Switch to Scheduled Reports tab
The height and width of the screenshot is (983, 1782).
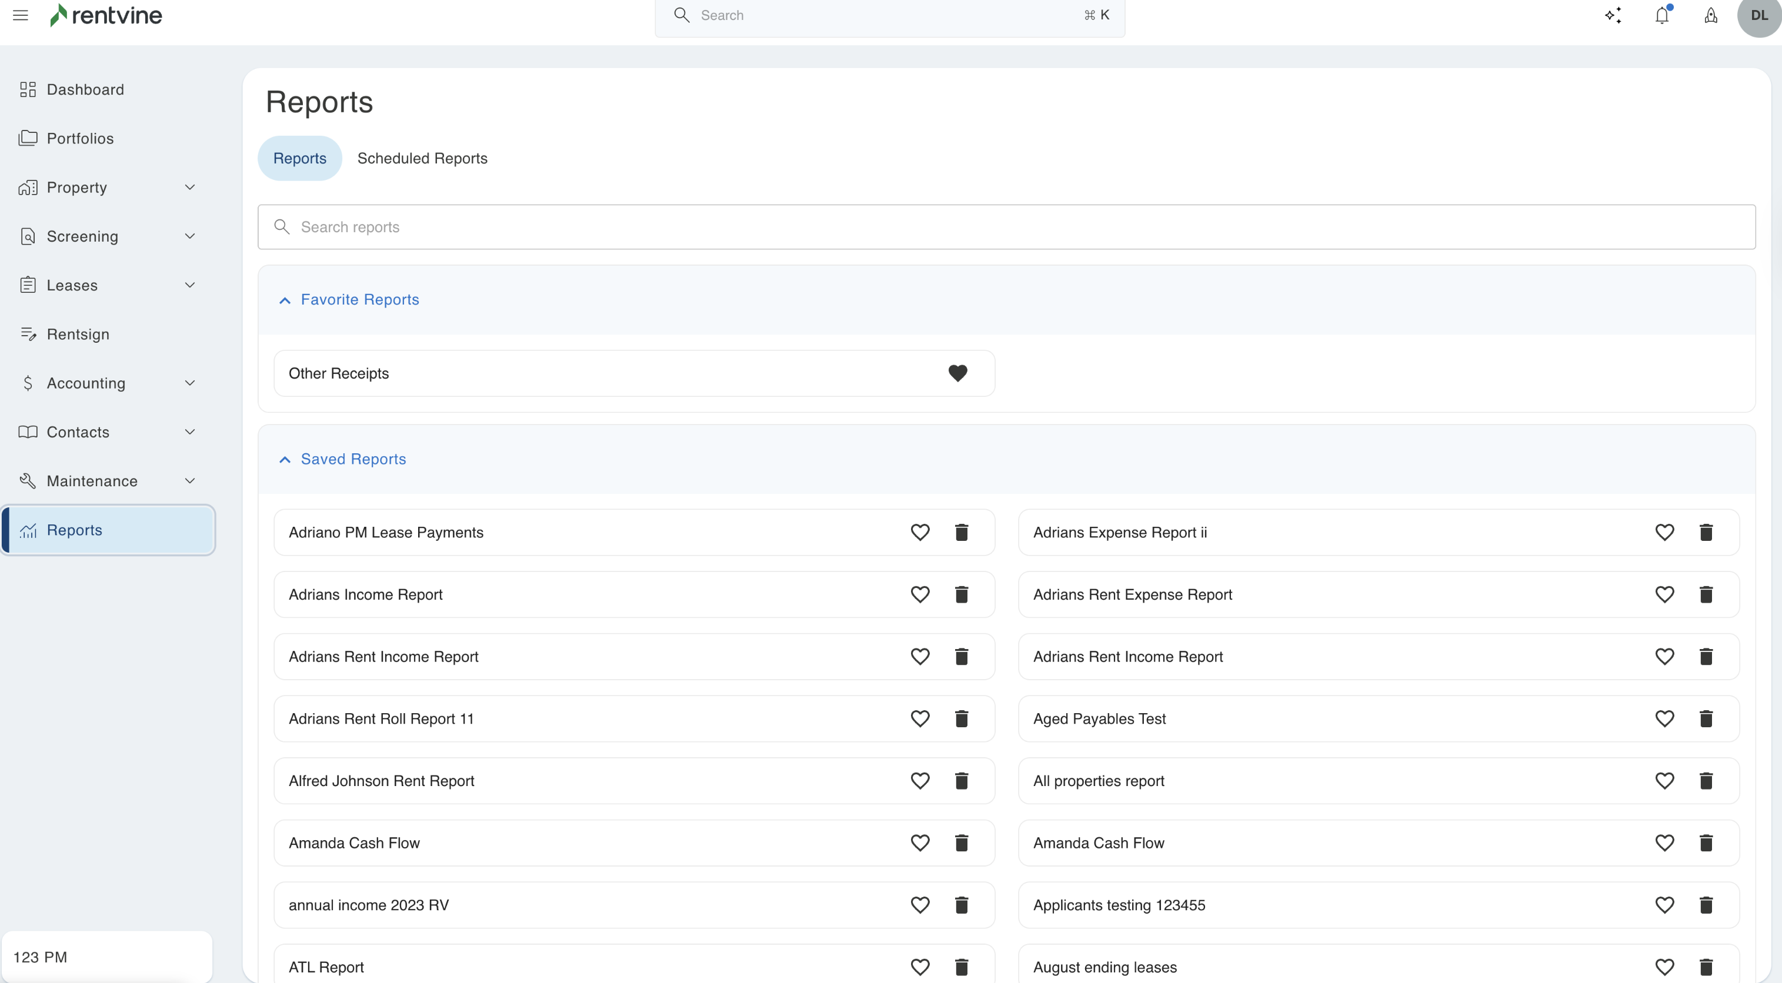coord(422,158)
